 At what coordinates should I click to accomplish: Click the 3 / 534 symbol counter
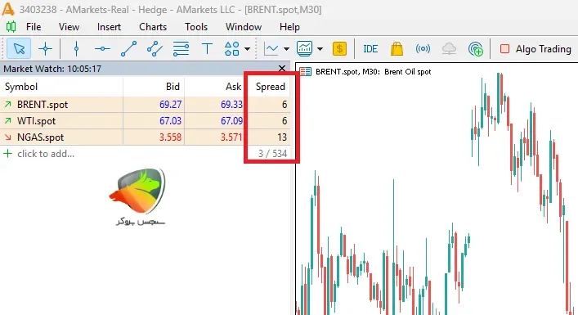point(272,154)
